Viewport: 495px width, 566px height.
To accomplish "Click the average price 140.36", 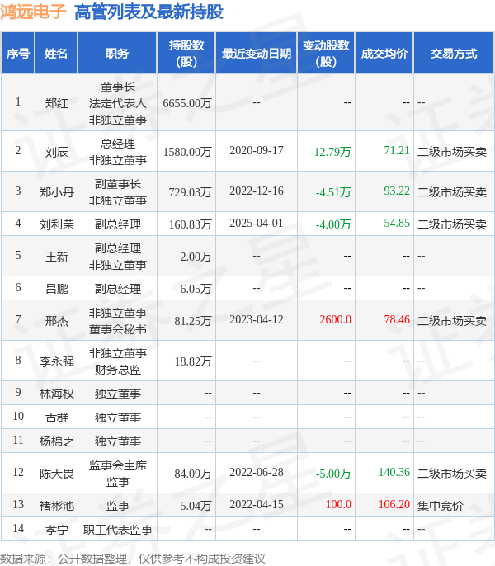I will 394,473.
